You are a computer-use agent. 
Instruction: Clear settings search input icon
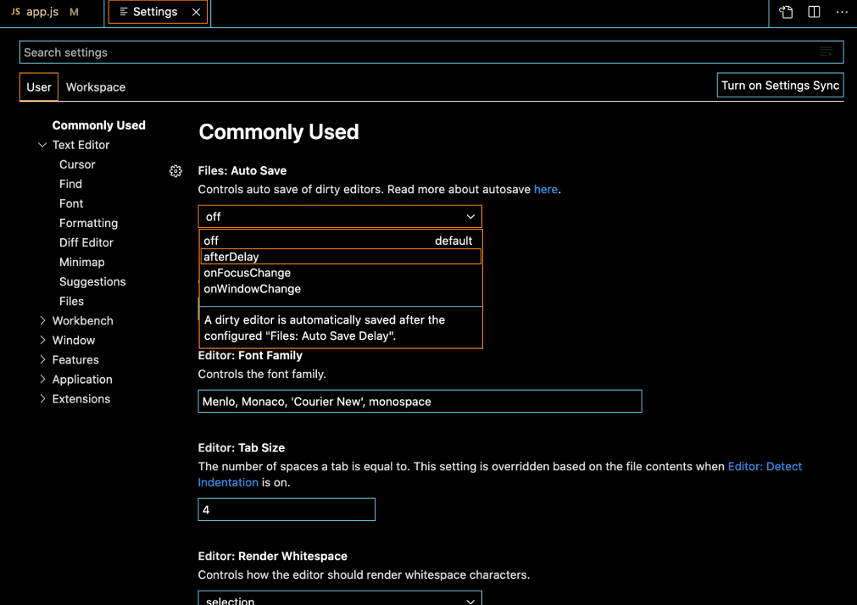(826, 53)
